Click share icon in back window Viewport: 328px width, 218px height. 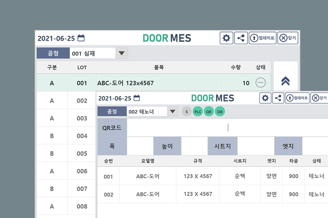coord(241,38)
